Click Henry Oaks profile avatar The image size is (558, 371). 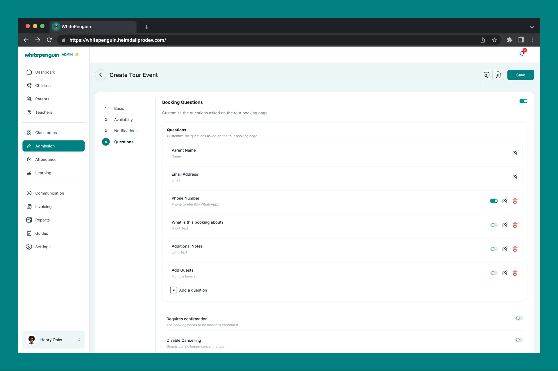(x=32, y=340)
